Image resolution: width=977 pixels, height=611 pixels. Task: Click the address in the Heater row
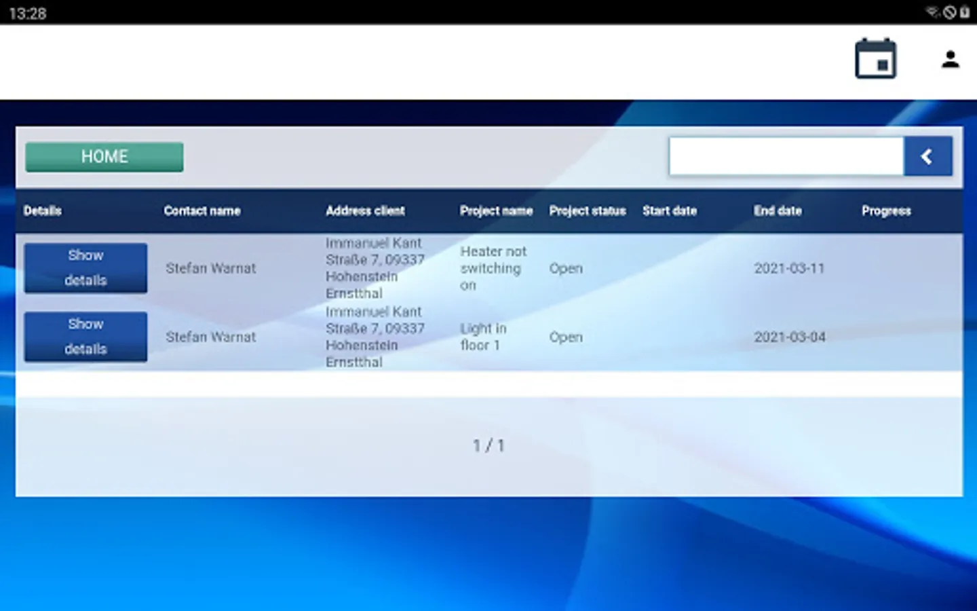tap(375, 268)
